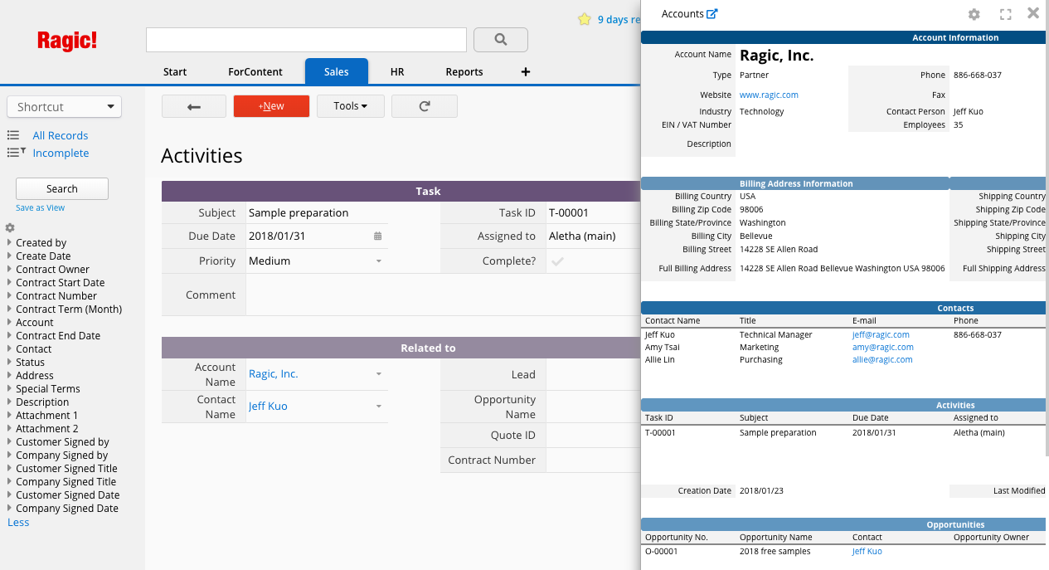Open the Due Date calendar picker

click(377, 236)
